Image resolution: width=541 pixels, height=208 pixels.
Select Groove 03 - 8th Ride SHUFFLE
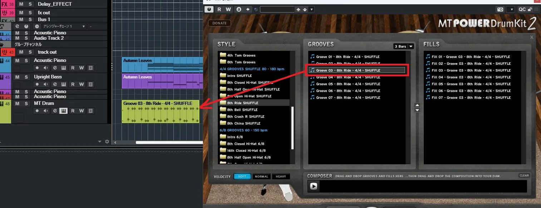(357, 70)
